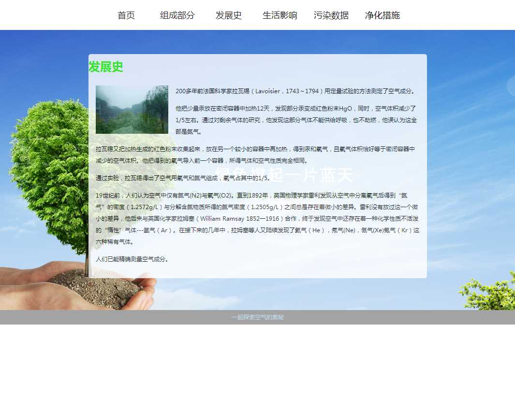This screenshot has height=410, width=515.
Task: Click the paragraph about red powder HgO
Action: (x=295, y=120)
